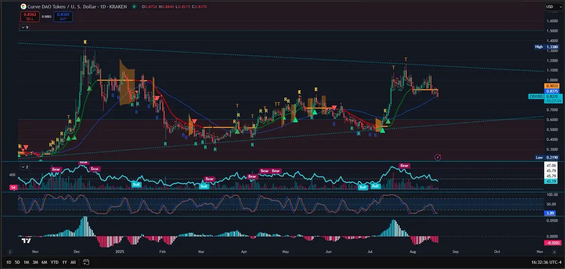This screenshot has height=269, width=565.
Task: Click the 47.06 indicator scale value
Action: click(551, 166)
